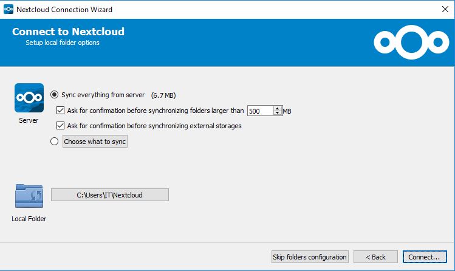Toggle confirmation for folders larger than checkbox

[x=60, y=110]
